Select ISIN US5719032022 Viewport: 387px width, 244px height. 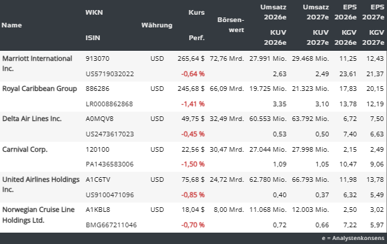[x=110, y=74]
